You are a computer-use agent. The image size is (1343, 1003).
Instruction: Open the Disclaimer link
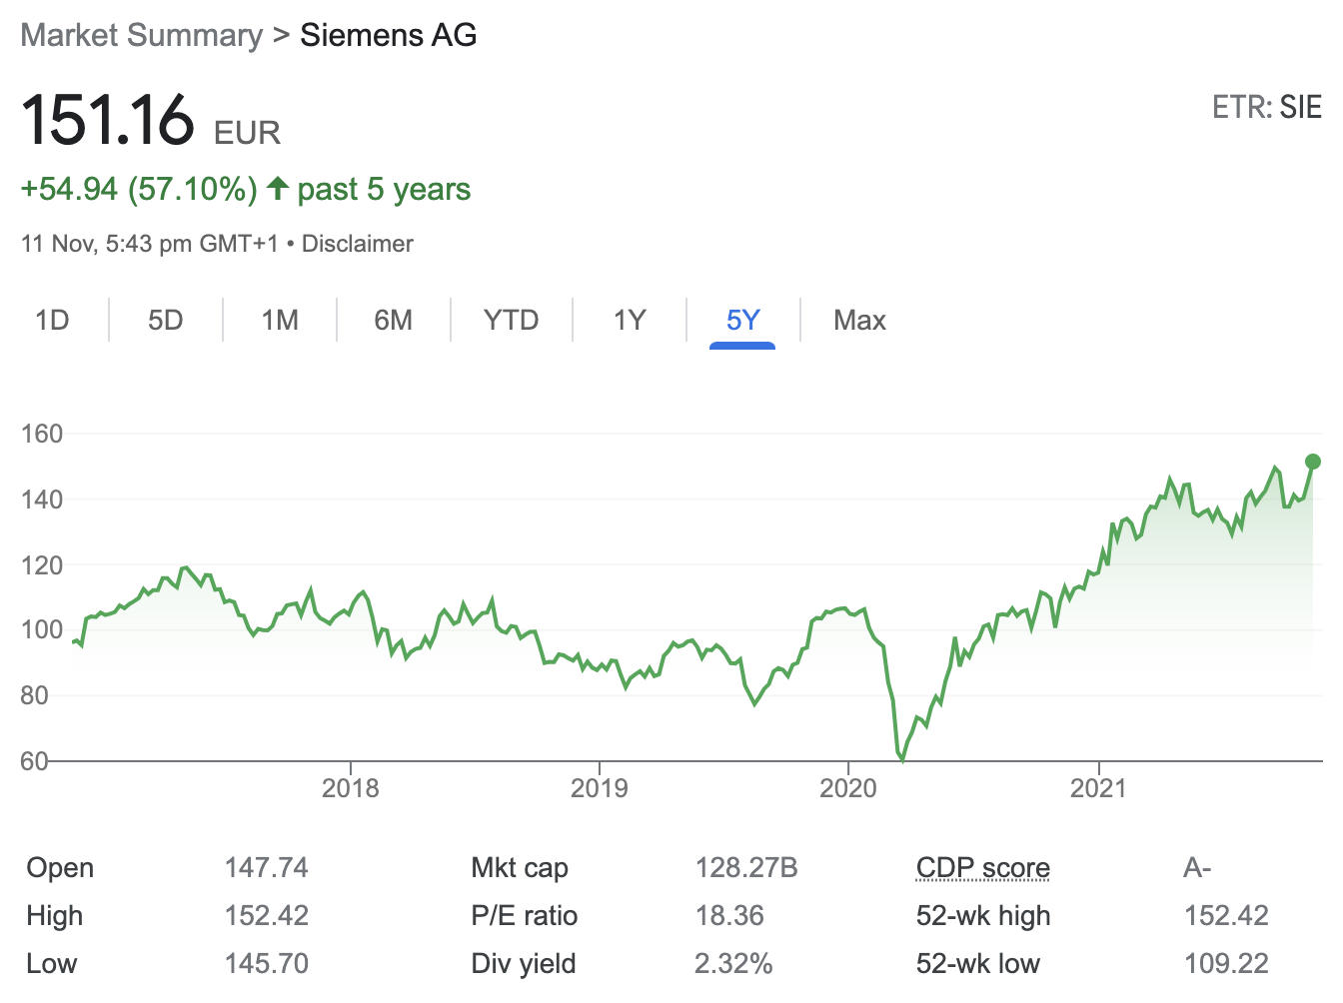357,244
